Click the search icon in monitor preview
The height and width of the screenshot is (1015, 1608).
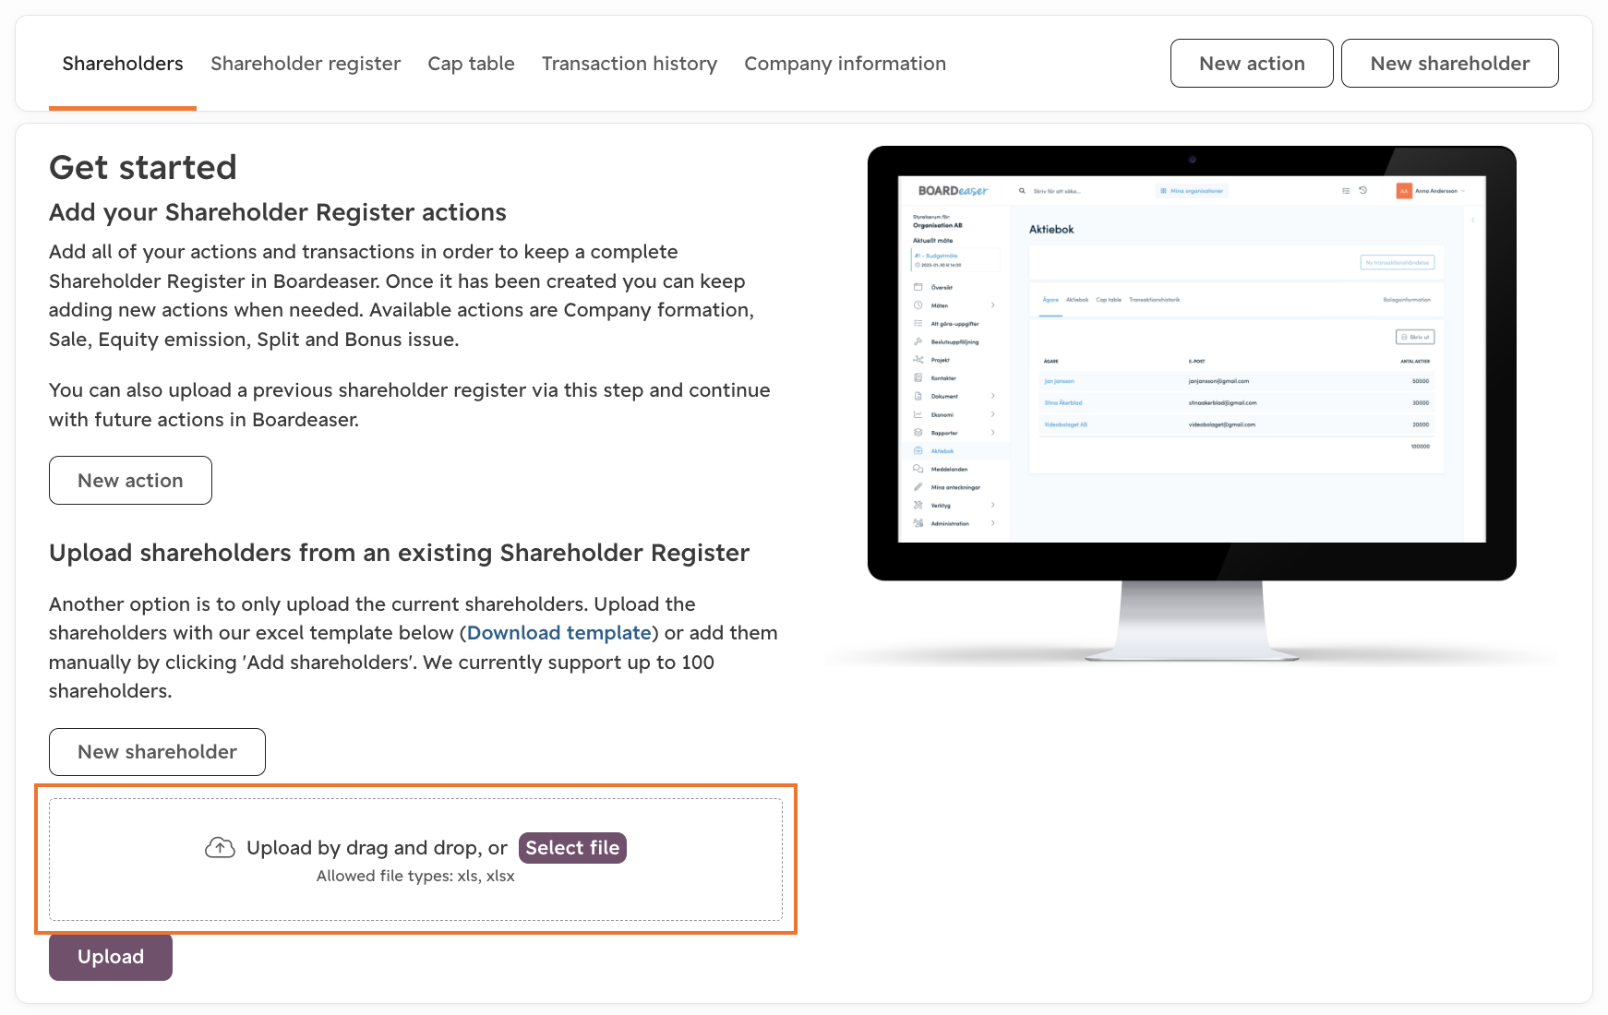tap(1022, 191)
